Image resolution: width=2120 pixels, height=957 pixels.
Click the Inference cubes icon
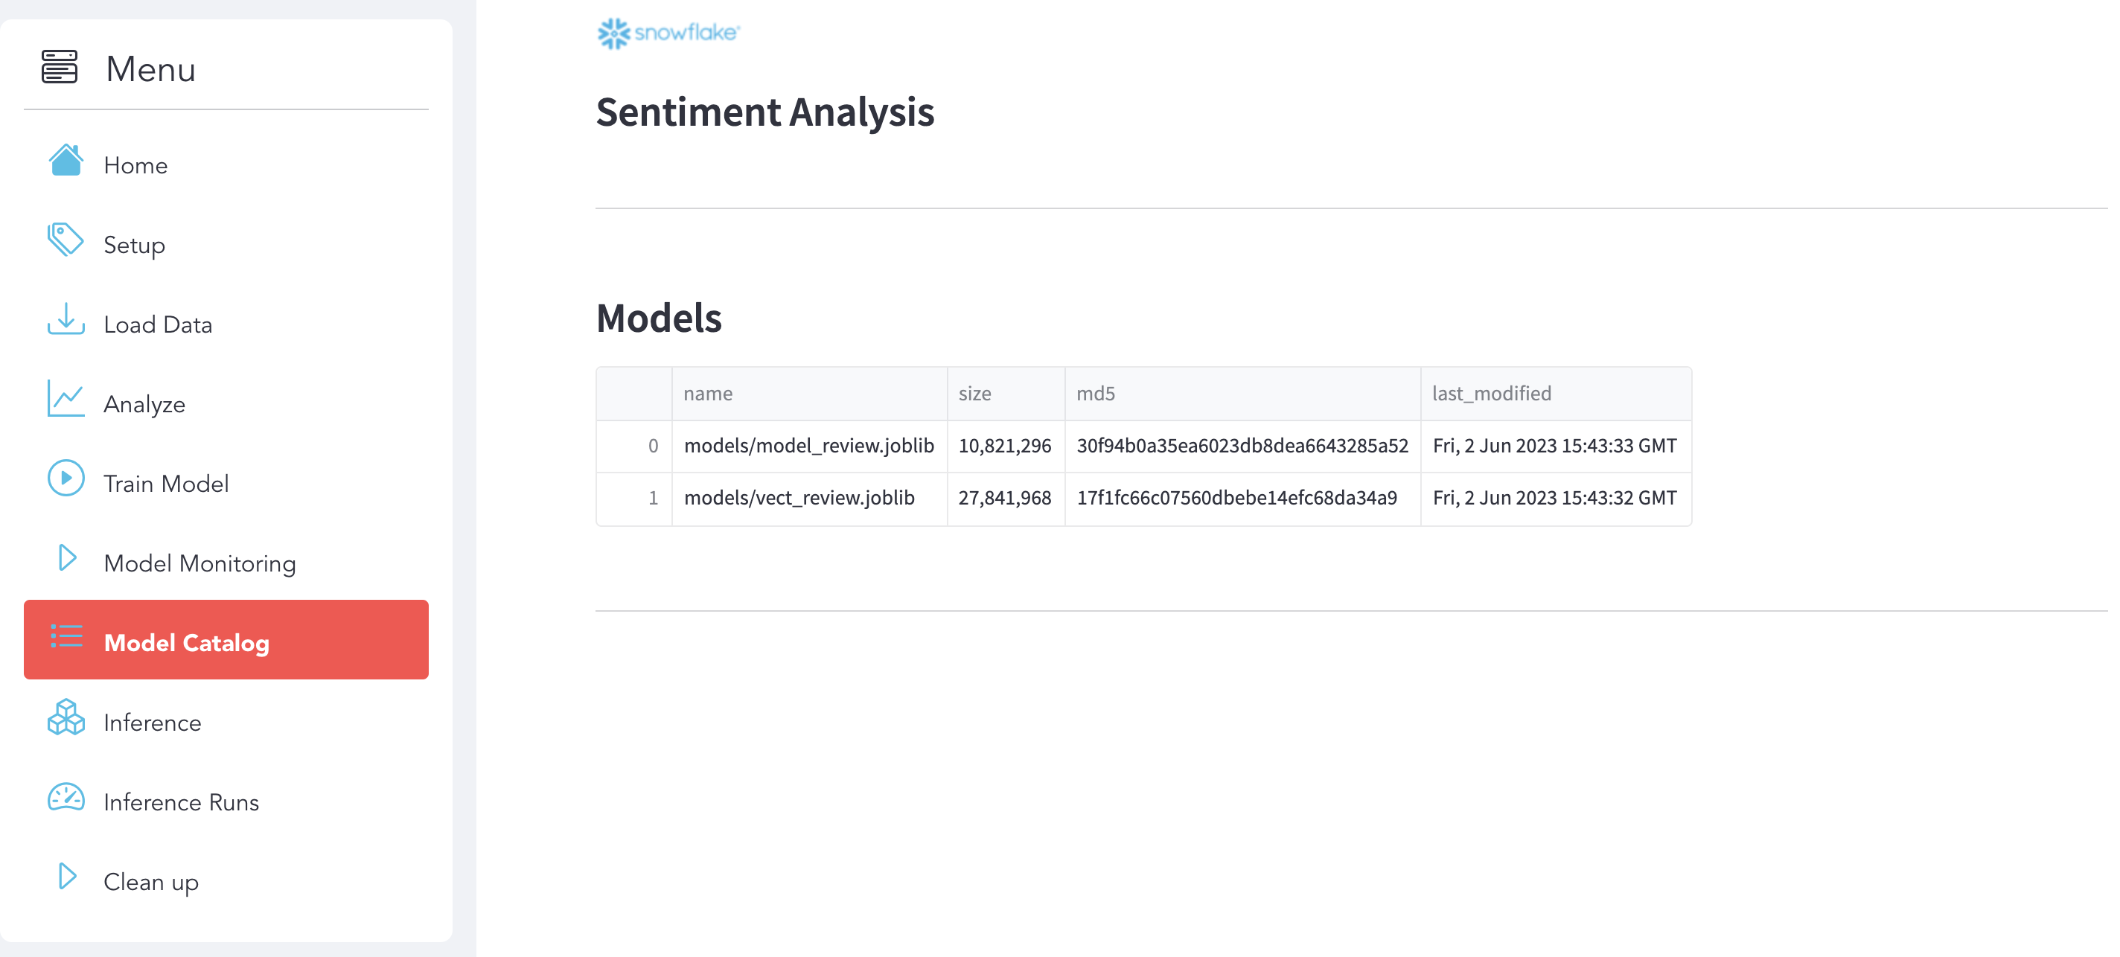point(66,717)
